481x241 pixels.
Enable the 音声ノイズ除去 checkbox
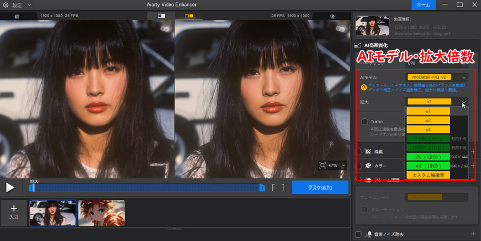(358, 235)
